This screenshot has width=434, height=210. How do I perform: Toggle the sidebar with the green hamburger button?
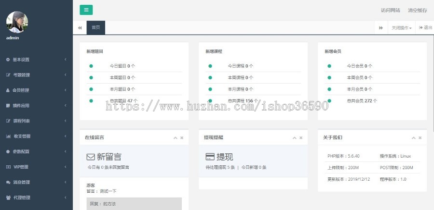[86, 10]
